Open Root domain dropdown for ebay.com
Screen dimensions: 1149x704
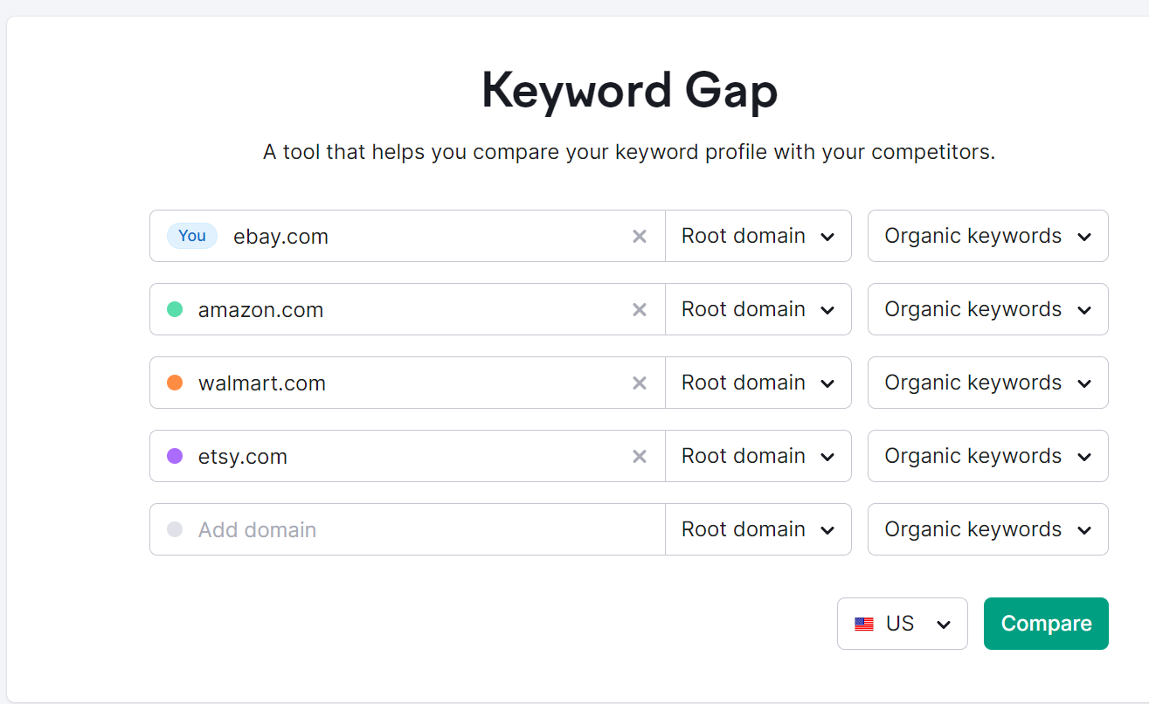[x=758, y=236]
